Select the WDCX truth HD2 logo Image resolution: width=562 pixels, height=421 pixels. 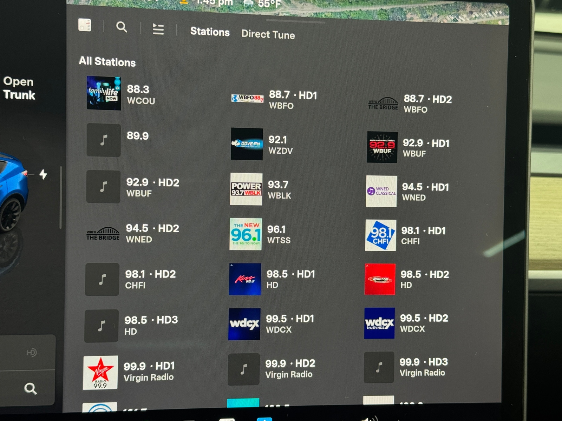(379, 323)
